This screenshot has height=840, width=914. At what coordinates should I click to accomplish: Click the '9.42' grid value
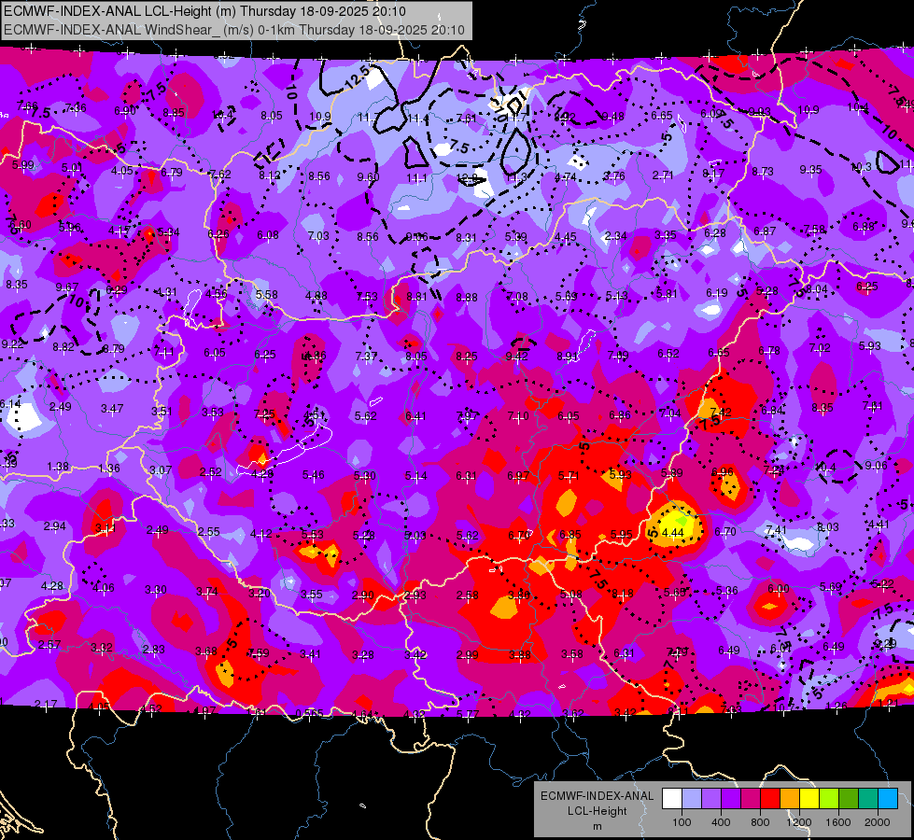coord(517,356)
